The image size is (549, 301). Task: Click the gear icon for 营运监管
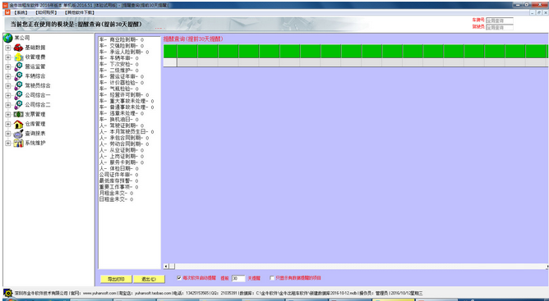point(18,66)
